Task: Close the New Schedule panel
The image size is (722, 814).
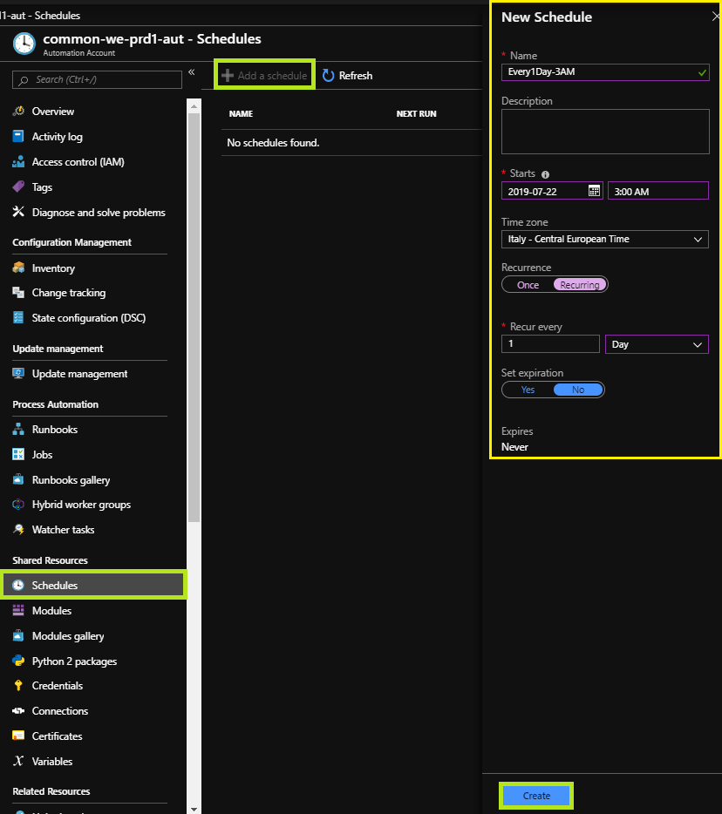Action: tap(716, 17)
